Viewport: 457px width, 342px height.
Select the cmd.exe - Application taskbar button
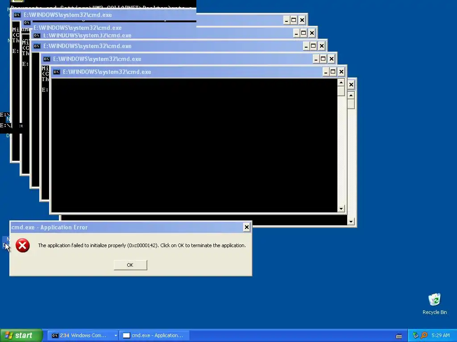(x=154, y=335)
